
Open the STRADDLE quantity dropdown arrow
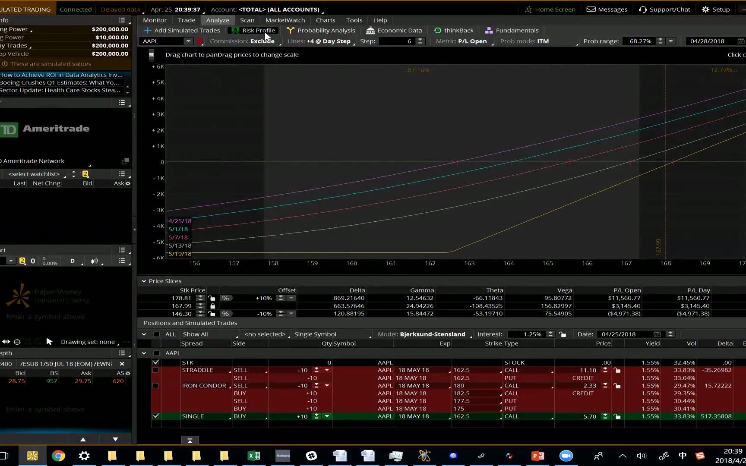[327, 370]
